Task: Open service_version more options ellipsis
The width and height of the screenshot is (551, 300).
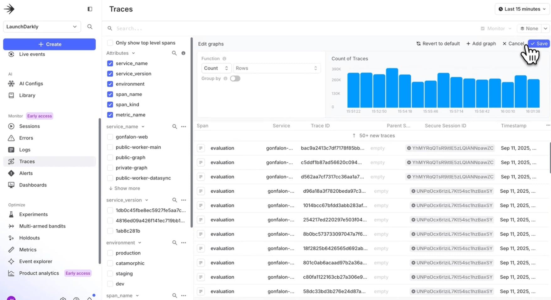Action: (x=184, y=200)
